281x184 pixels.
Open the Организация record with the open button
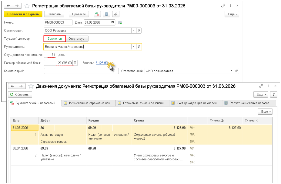point(139,30)
